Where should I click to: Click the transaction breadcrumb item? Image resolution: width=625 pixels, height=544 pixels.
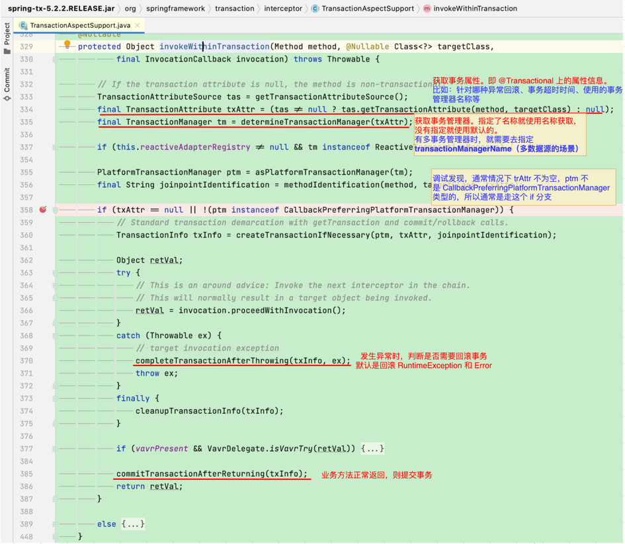click(x=236, y=8)
